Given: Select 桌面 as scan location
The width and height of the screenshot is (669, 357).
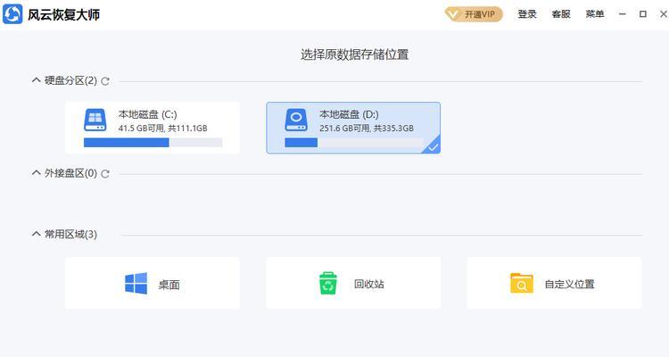Looking at the screenshot, I should tap(153, 283).
